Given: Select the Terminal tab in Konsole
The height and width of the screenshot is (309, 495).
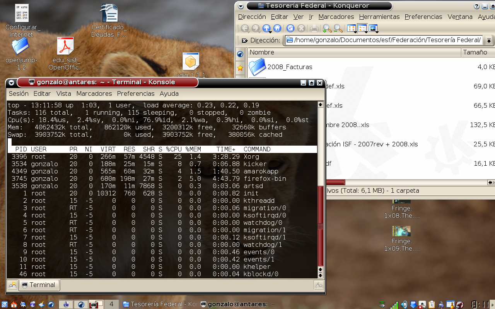Looking at the screenshot, I should point(39,285).
